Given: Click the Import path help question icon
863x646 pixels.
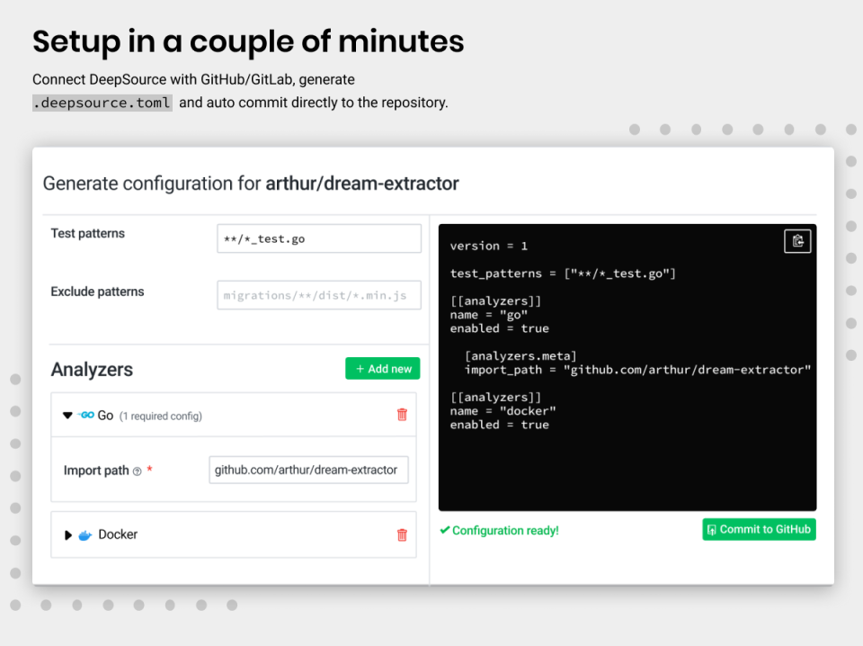Looking at the screenshot, I should (137, 471).
